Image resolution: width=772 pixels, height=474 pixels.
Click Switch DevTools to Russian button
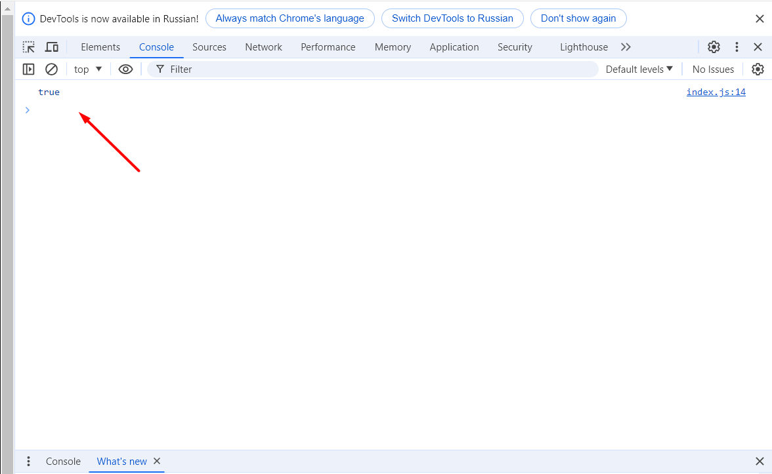pyautogui.click(x=452, y=18)
